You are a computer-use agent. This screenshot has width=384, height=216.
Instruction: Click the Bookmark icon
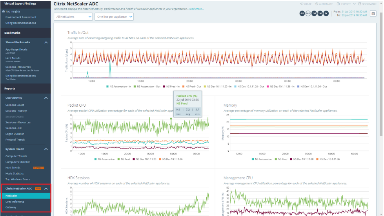pos(360,4)
